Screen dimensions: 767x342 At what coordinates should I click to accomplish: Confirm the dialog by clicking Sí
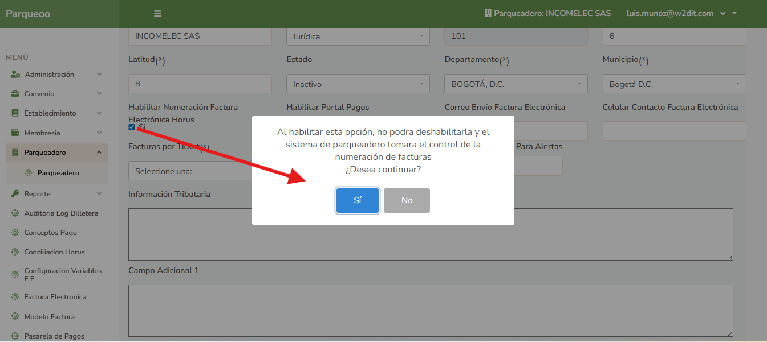click(358, 200)
